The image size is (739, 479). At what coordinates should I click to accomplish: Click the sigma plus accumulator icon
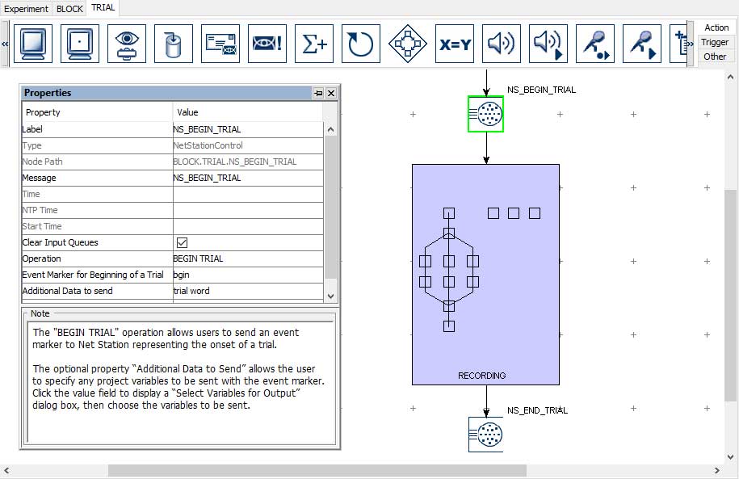pyautogui.click(x=314, y=44)
